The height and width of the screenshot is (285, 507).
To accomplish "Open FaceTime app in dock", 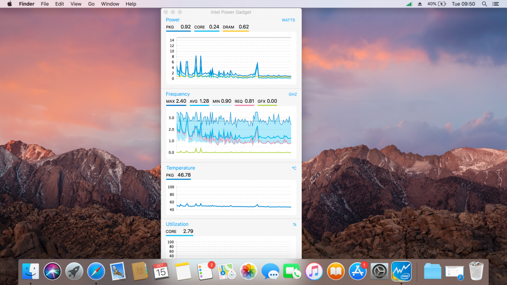I will (x=292, y=271).
